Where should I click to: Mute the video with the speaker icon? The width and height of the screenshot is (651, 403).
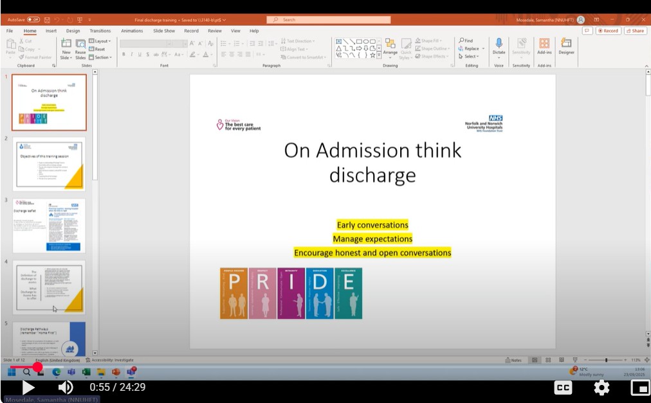pos(66,388)
